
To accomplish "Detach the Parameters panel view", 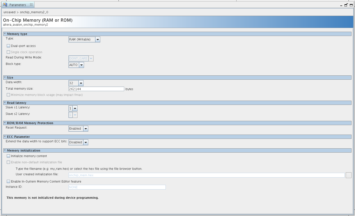I will (346, 5).
